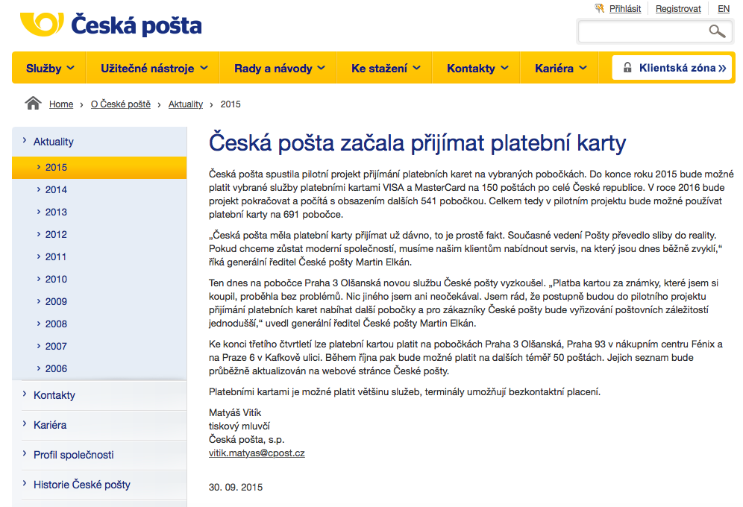The image size is (743, 507).
Task: Click the vitik.matyas@cpost.cz email link
Action: pyautogui.click(x=257, y=453)
